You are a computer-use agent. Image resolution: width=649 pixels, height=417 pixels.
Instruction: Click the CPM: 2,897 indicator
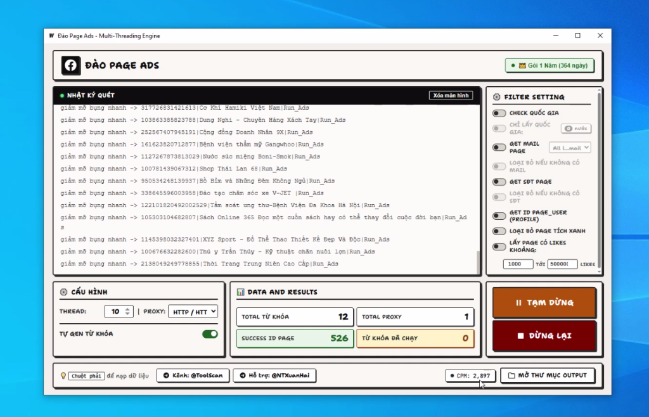471,376
